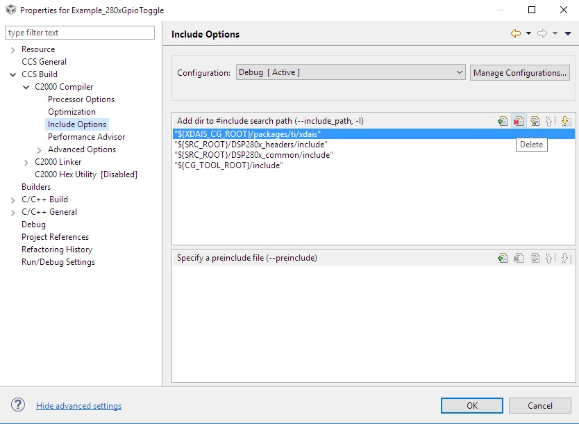Select the XDAIS_CG_ROOT packages/ti/xdais path
579x424 pixels.
(374, 134)
